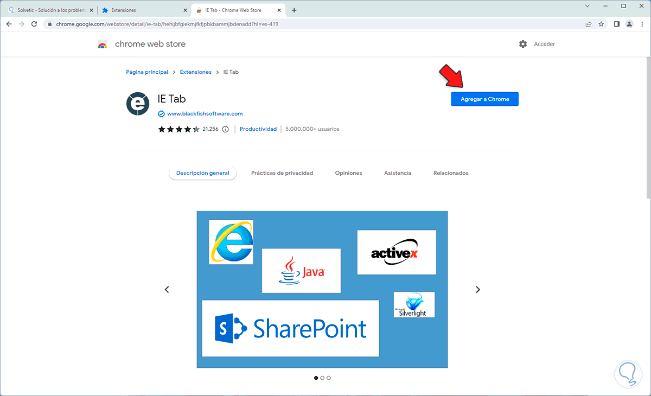Go to Extensiones breadcrumb link
The image size is (651, 396).
point(196,72)
